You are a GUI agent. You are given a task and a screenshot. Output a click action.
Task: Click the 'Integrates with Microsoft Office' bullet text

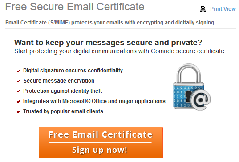(x=94, y=101)
